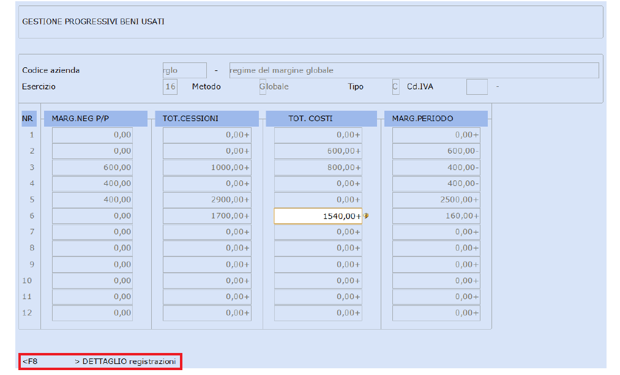The height and width of the screenshot is (375, 620).
Task: Click the TOT. COSTI column header
Action: (x=321, y=119)
